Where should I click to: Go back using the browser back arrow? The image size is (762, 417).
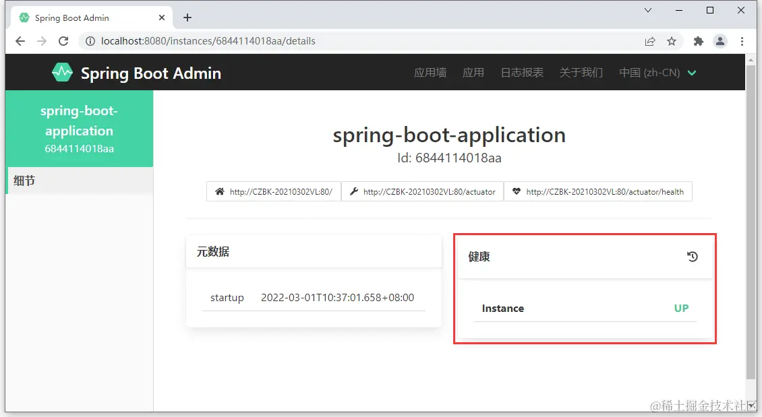pyautogui.click(x=20, y=41)
